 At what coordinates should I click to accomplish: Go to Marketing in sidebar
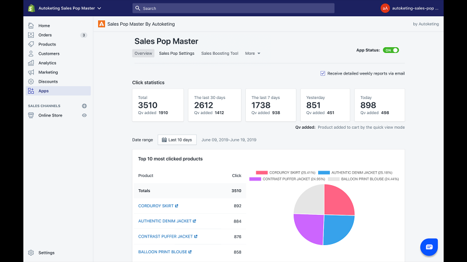(x=48, y=72)
